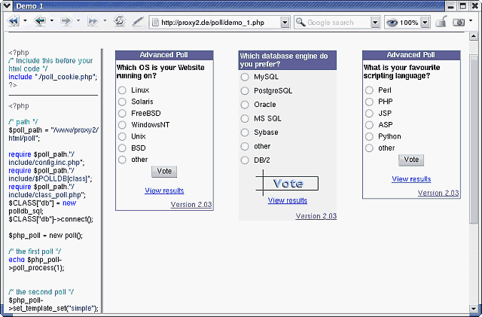Click the forward arrow icon

(x=66, y=21)
